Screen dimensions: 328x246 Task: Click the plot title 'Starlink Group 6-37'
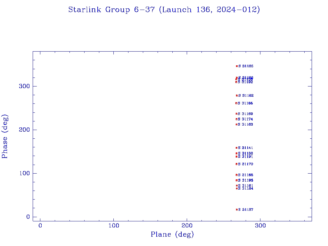pyautogui.click(x=111, y=10)
